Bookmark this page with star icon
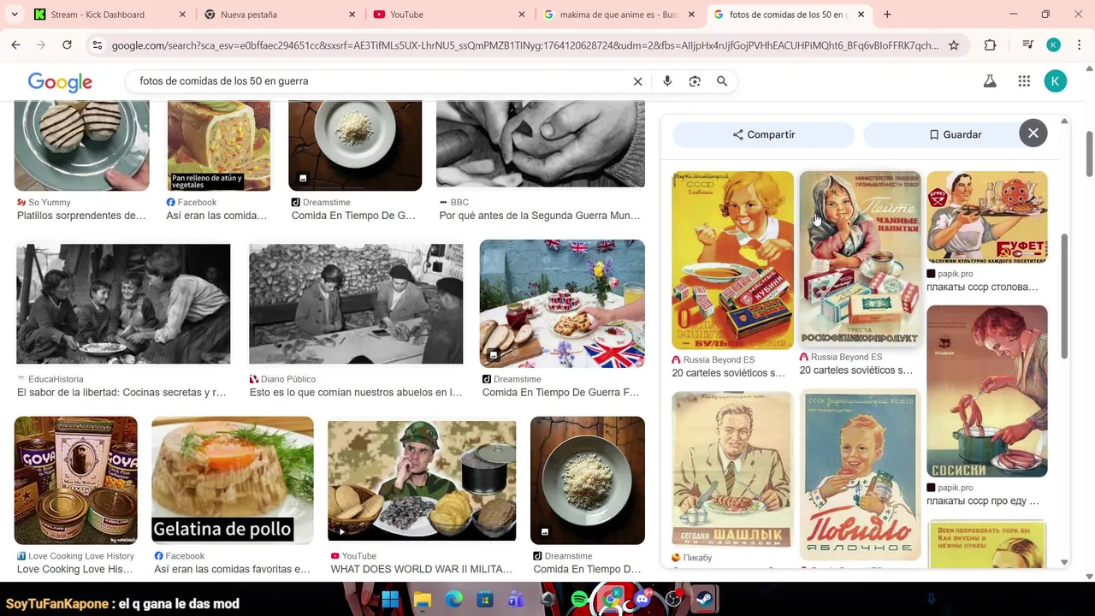 click(954, 45)
